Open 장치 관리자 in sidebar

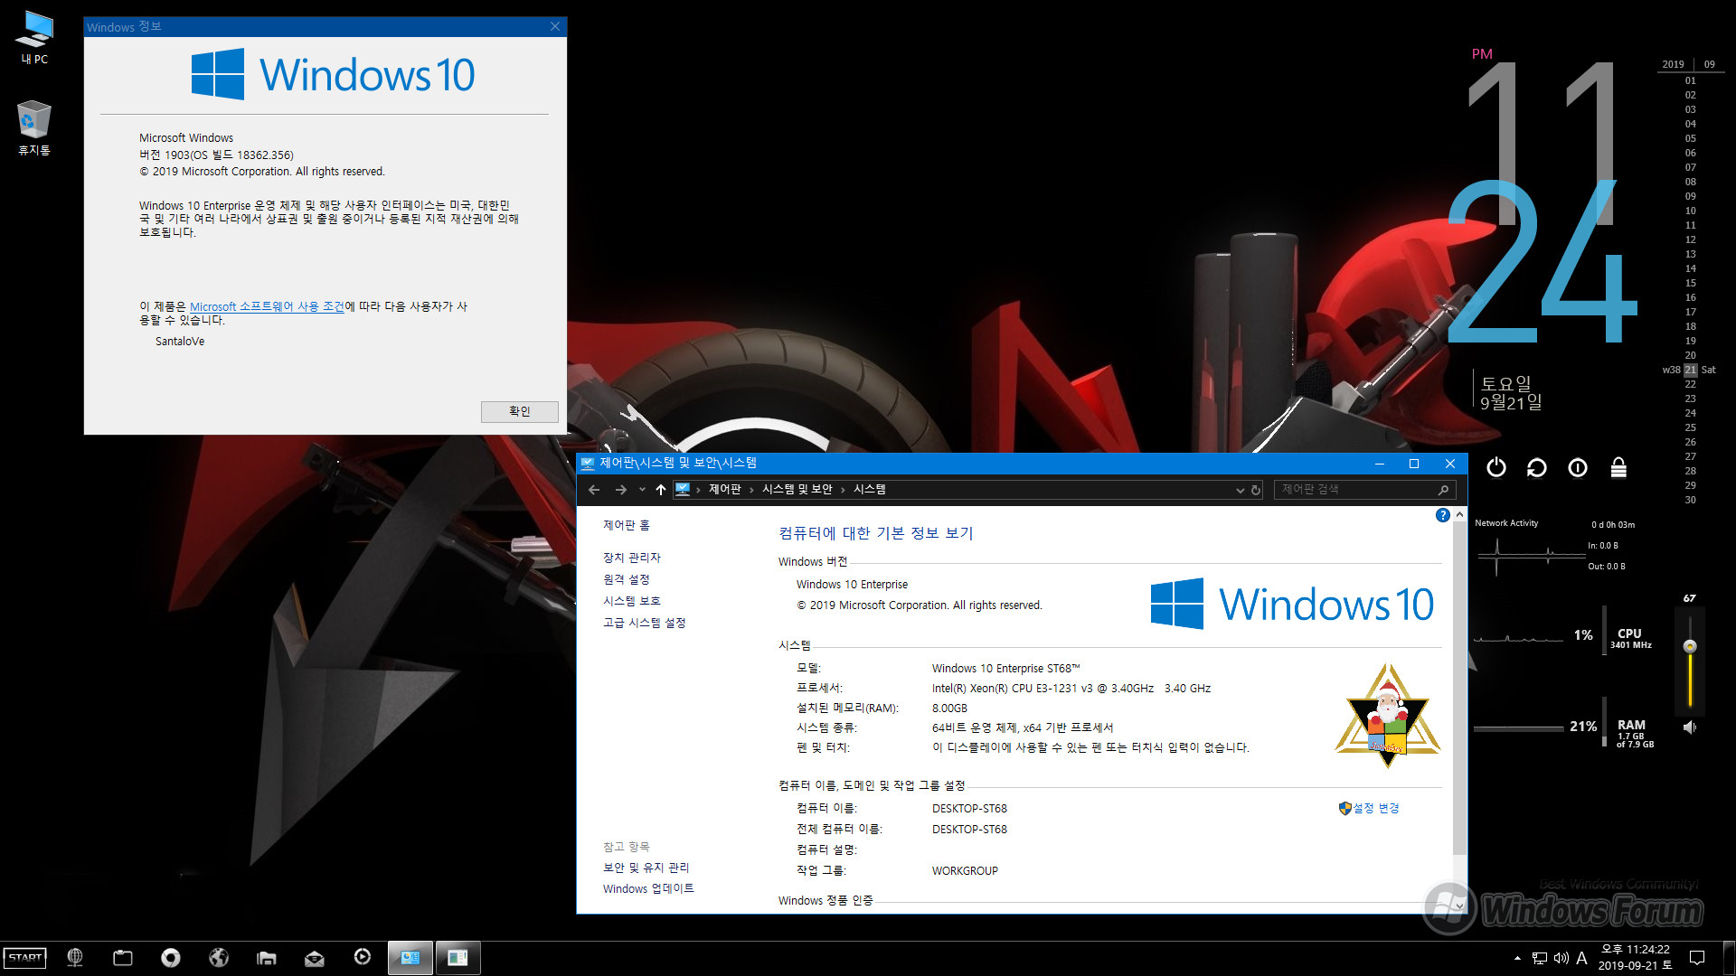click(x=631, y=558)
